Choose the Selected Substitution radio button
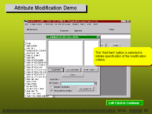 (x=52, y=90)
